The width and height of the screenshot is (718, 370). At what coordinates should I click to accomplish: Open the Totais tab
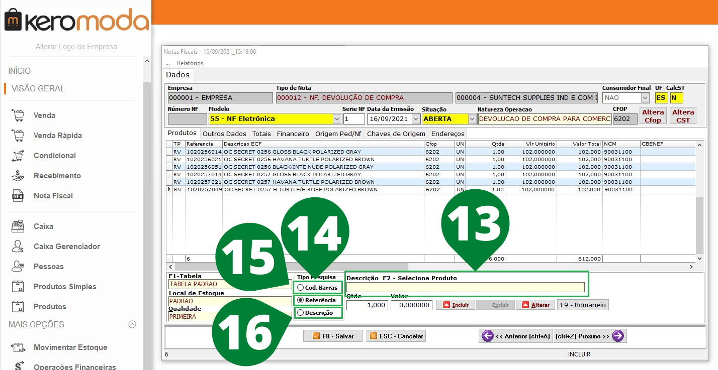pyautogui.click(x=261, y=134)
